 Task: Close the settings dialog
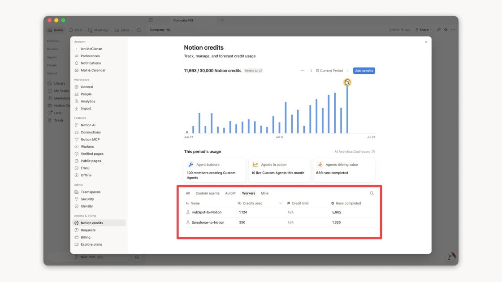tap(426, 42)
